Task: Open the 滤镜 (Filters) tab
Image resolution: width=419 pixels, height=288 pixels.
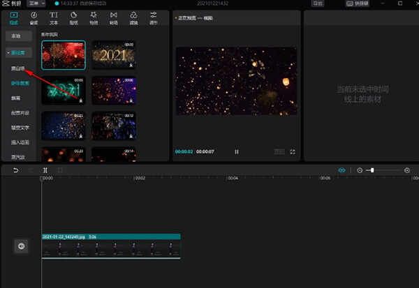Action: point(133,18)
